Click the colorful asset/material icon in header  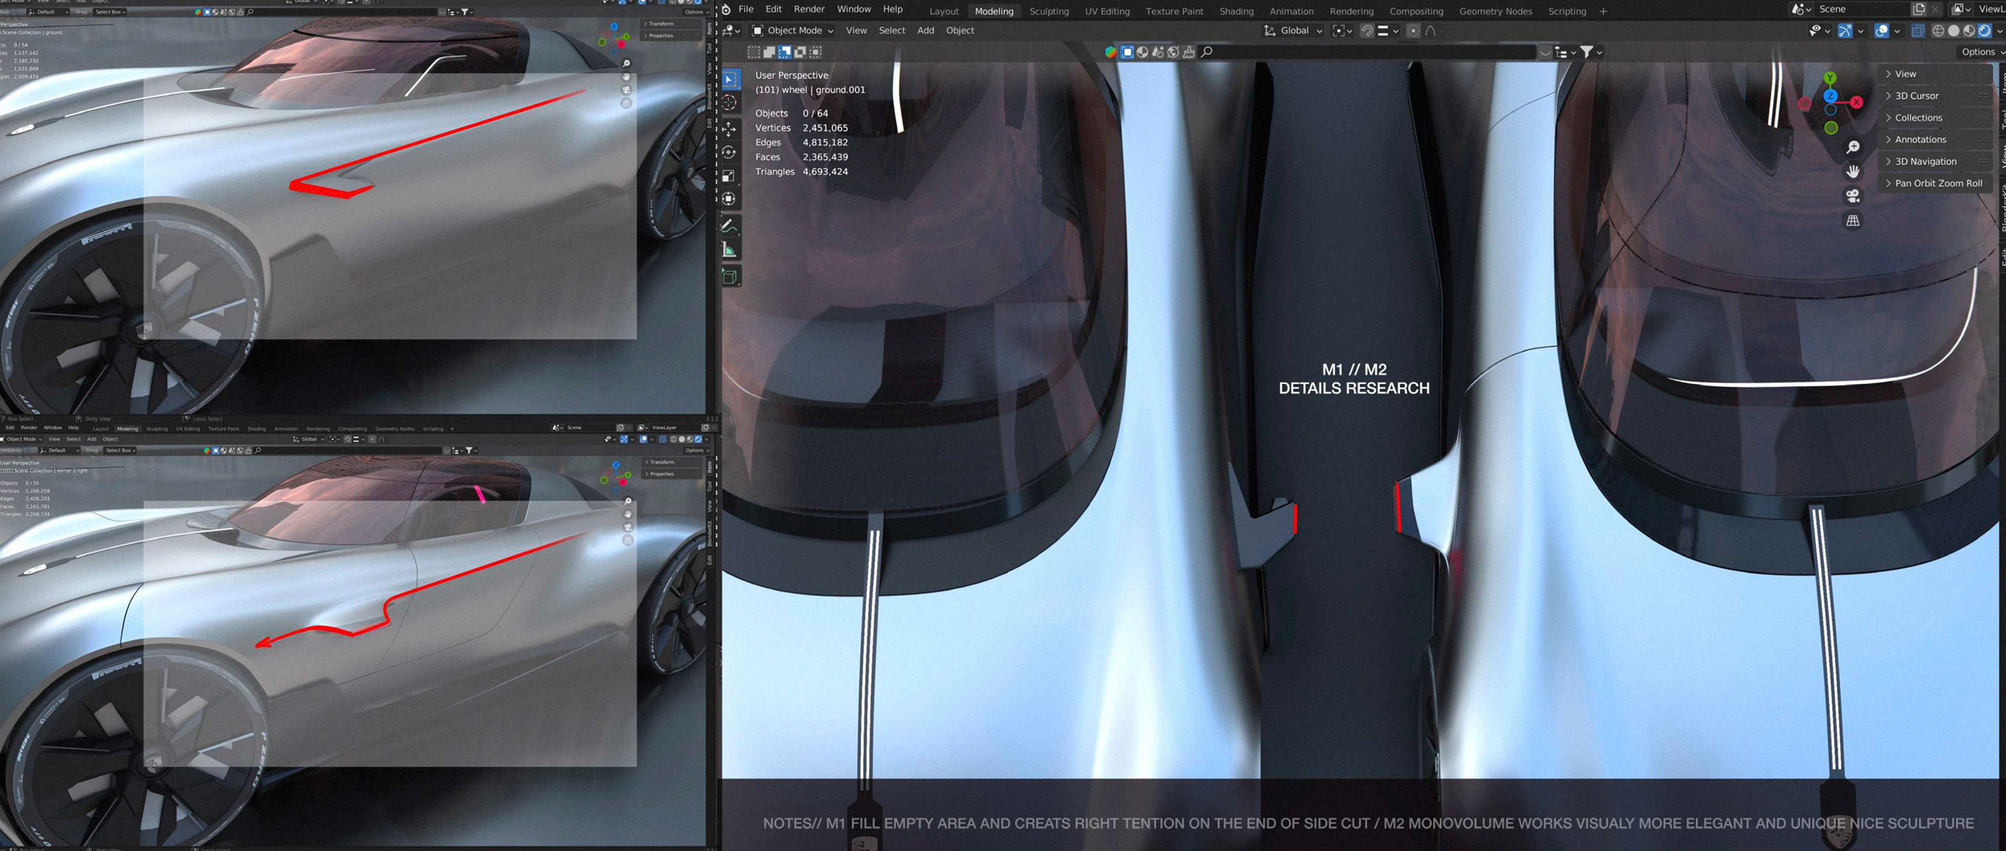(x=1111, y=52)
